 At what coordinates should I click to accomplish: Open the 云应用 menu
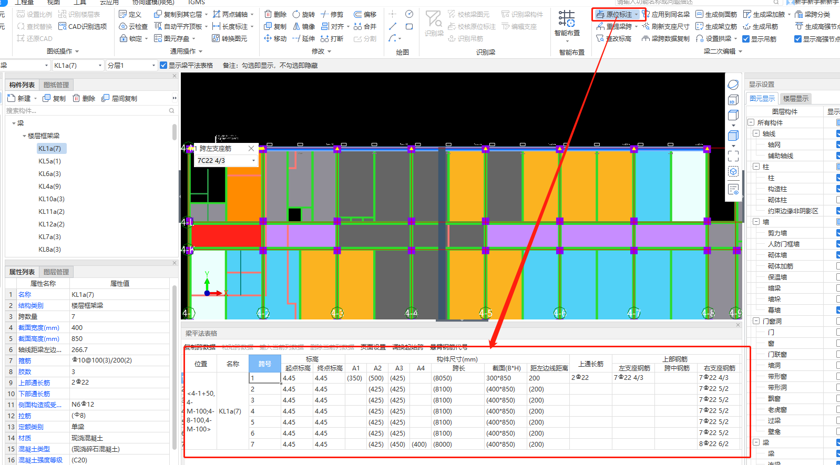tap(109, 3)
